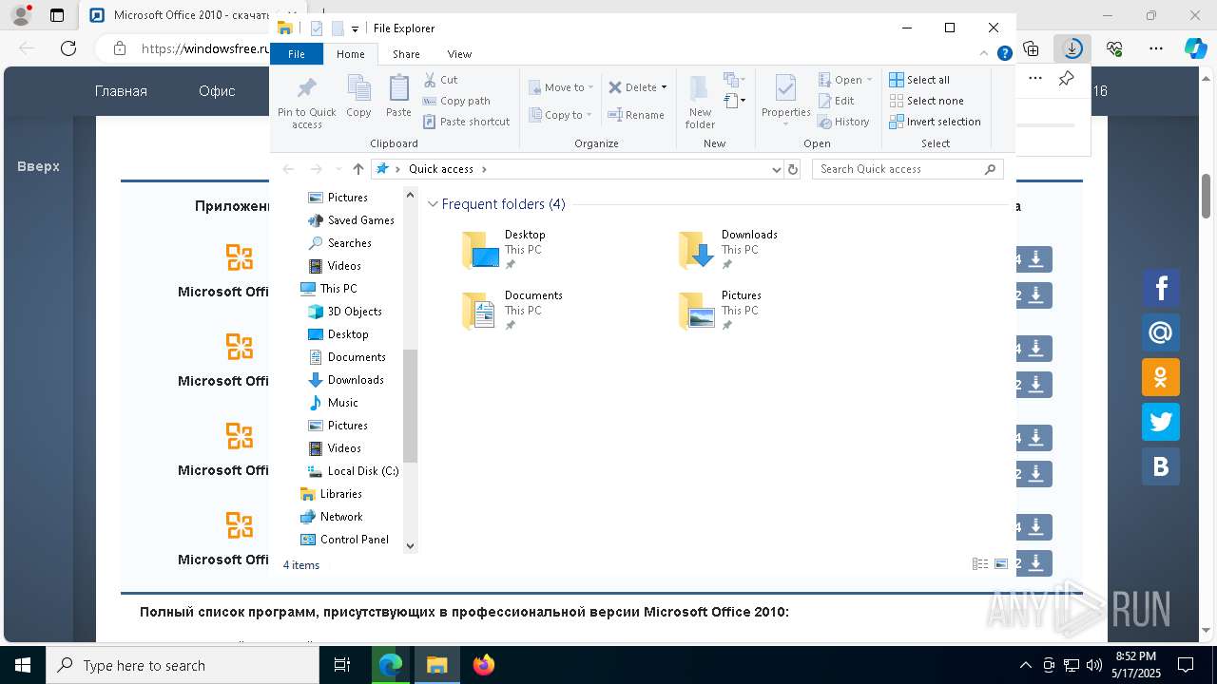Click Вверх link on webpage
The height and width of the screenshot is (684, 1217).
(x=38, y=166)
